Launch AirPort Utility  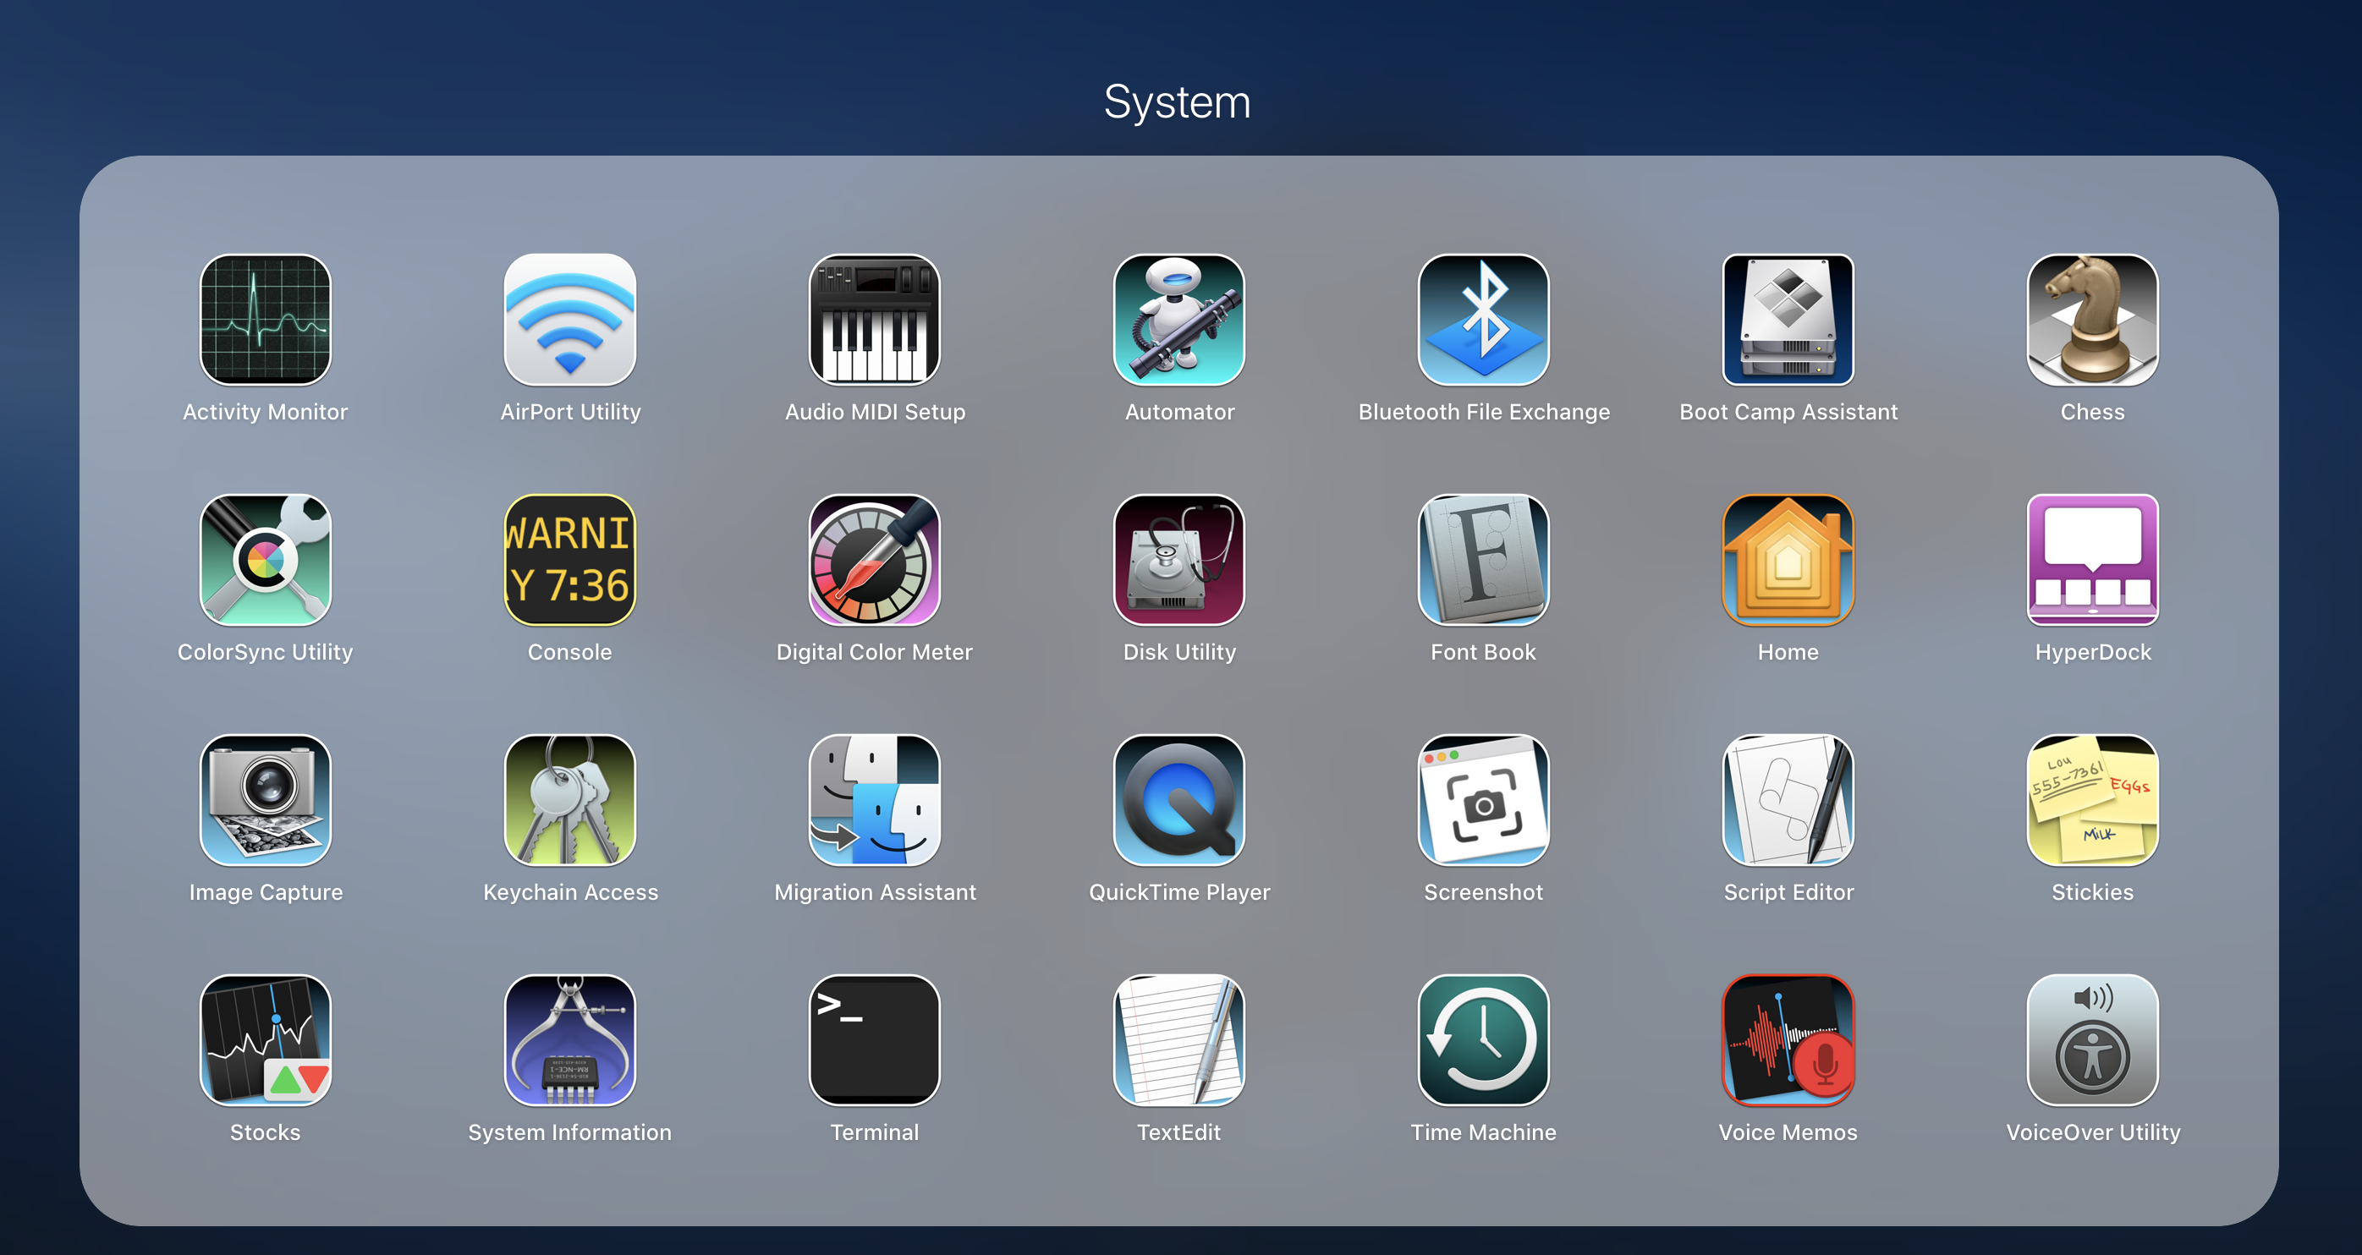pos(569,320)
